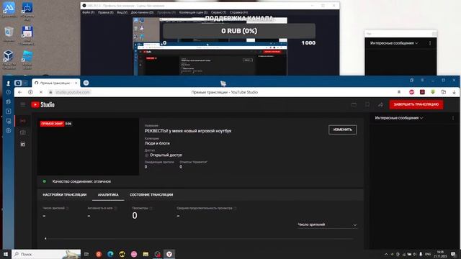
Task: Click the dark red extension icon
Action: [422, 92]
